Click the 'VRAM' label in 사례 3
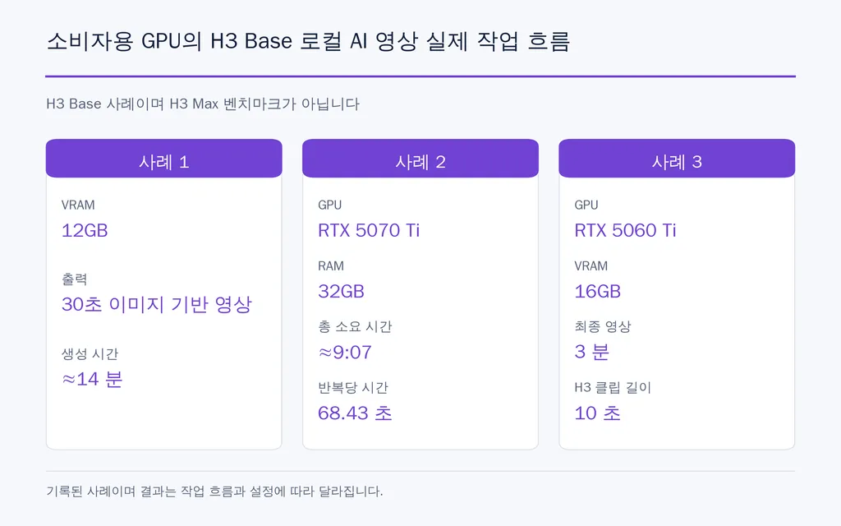Image resolution: width=841 pixels, height=526 pixels. [591, 266]
